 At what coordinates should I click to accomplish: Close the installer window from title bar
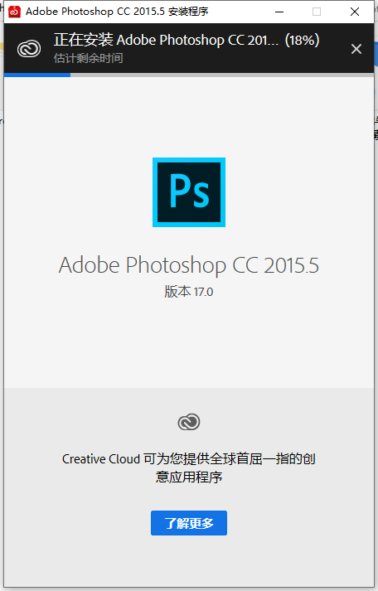[x=355, y=12]
